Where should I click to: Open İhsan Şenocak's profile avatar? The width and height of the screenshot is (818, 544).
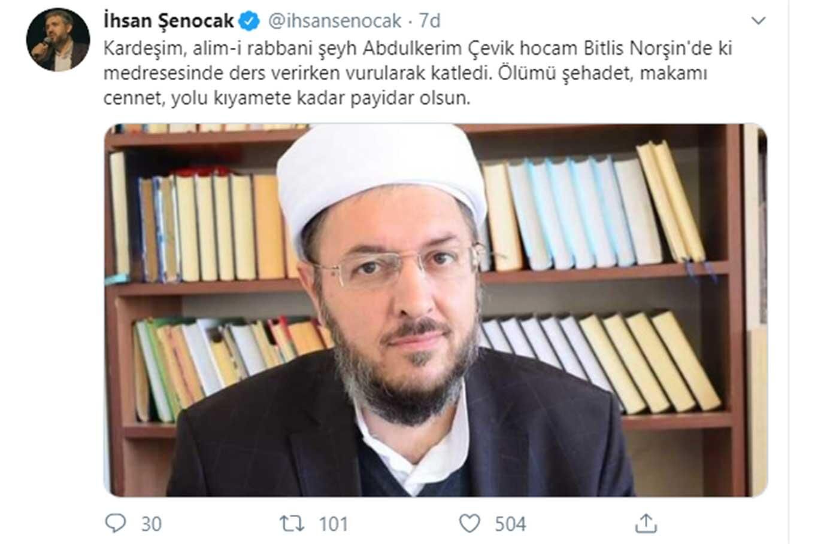tap(58, 40)
